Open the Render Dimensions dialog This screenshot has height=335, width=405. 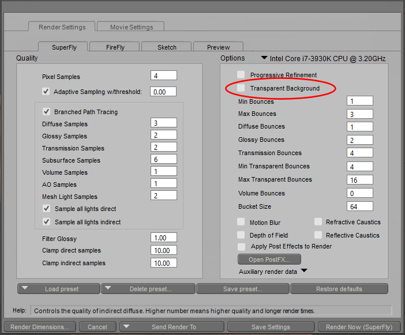click(40, 327)
